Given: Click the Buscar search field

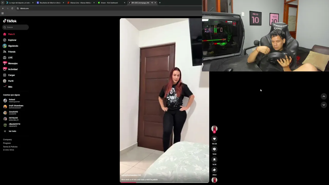Looking at the screenshot, I should 15,27.
